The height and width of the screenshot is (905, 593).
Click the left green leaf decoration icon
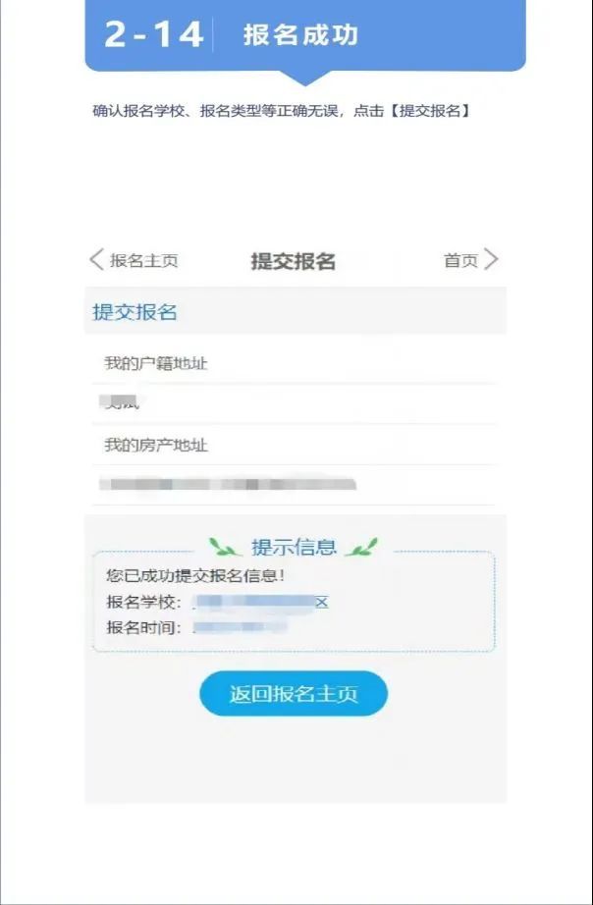pyautogui.click(x=224, y=547)
